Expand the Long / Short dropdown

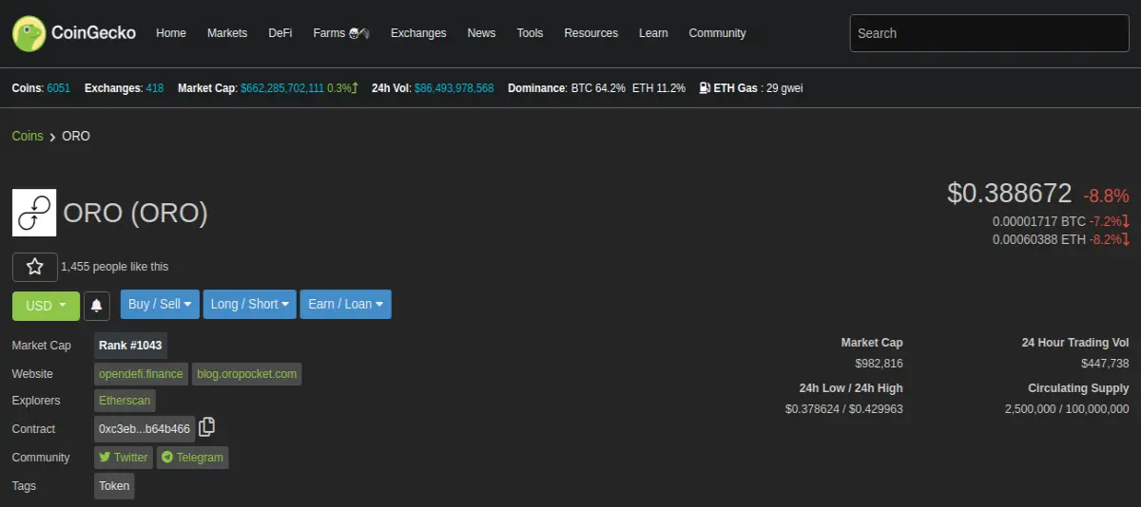click(x=250, y=304)
